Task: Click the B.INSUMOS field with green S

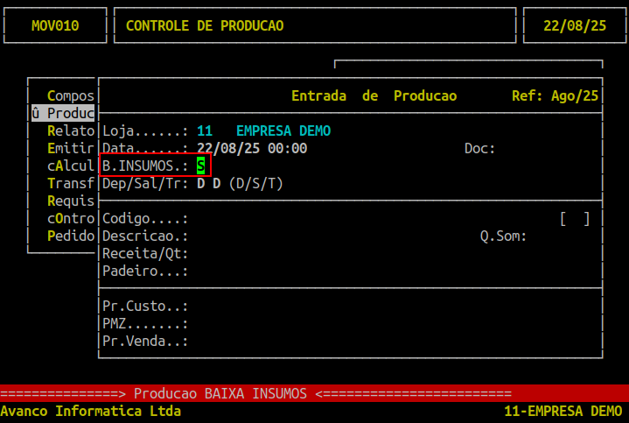Action: 200,166
